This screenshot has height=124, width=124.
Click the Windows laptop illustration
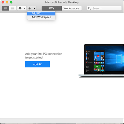coord(101,61)
